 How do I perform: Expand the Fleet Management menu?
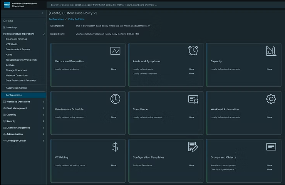coord(43,108)
